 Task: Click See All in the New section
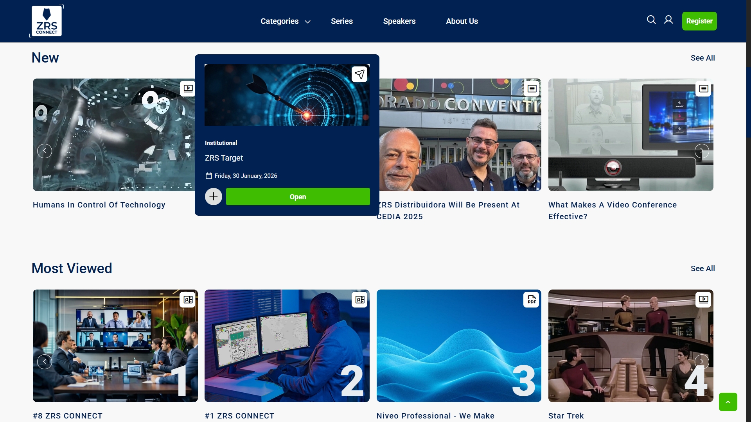tap(702, 58)
